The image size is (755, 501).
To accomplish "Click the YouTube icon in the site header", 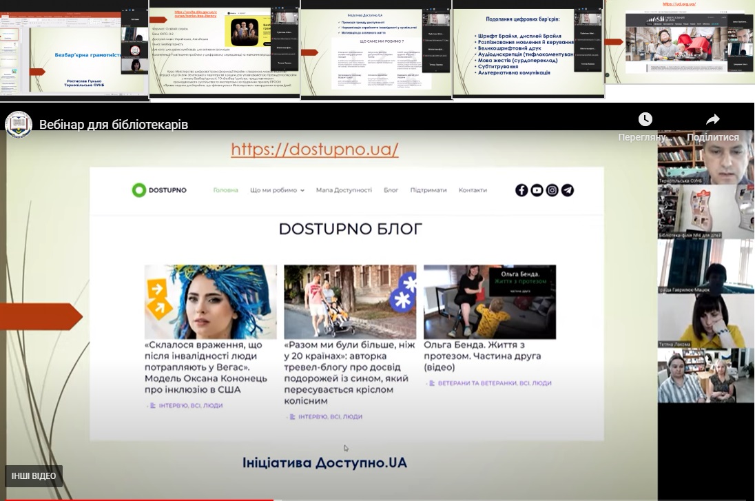I will (537, 190).
